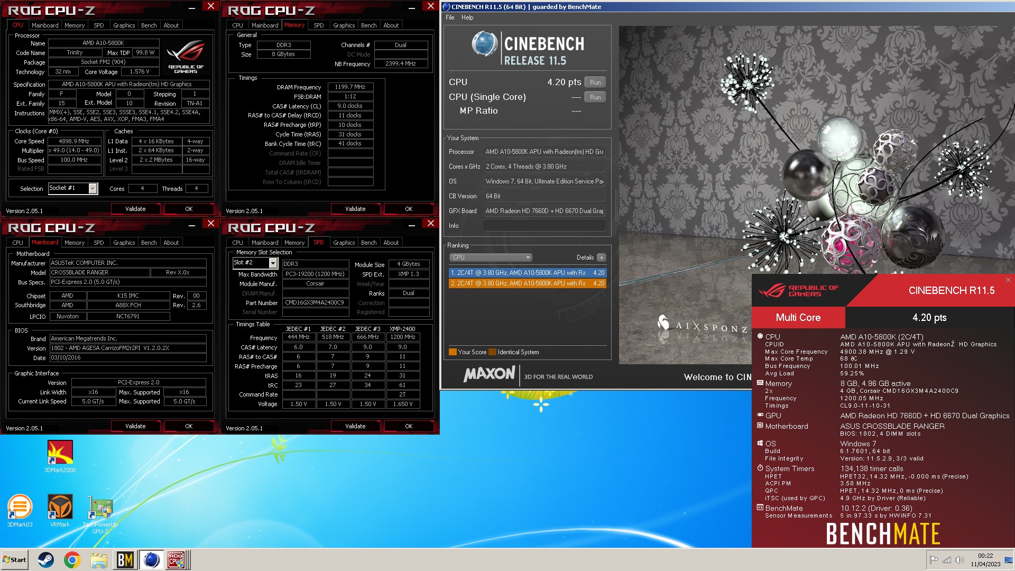Click the CPU icon in BenchMate panel
Viewport: 1015px width, 571px height.
pyautogui.click(x=760, y=336)
